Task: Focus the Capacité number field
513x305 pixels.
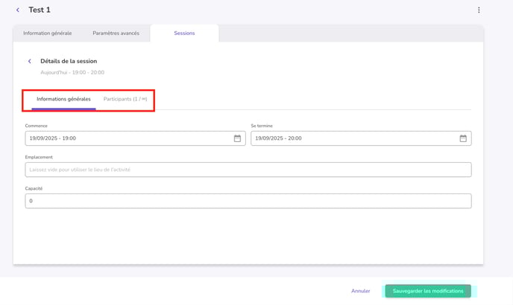Action: tap(248, 201)
